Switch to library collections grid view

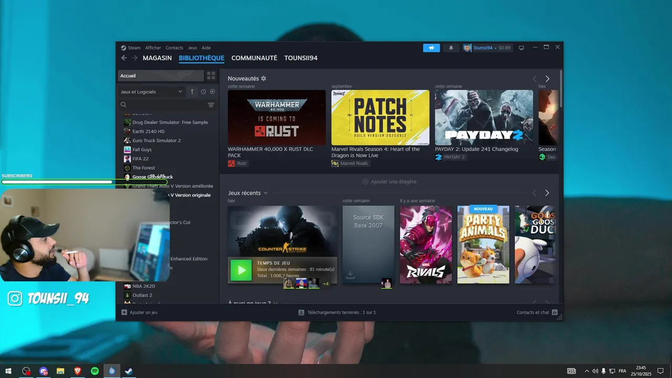point(211,76)
